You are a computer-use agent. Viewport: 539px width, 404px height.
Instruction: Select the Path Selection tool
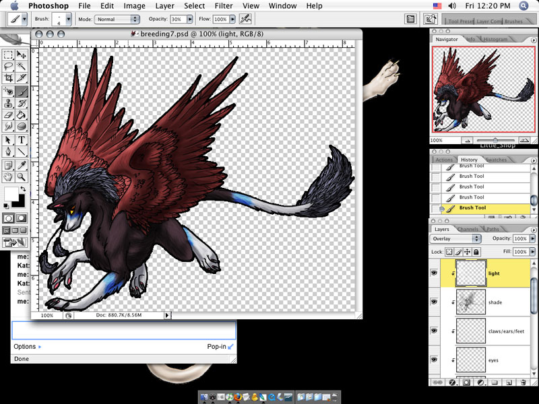pyautogui.click(x=8, y=140)
